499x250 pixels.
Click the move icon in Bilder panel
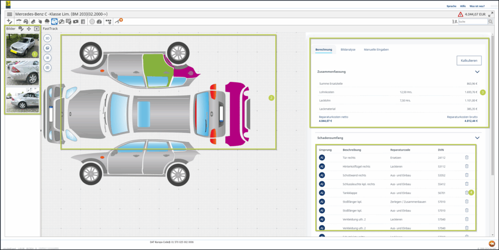tap(29, 29)
